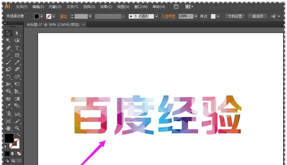The width and height of the screenshot is (287, 165).
Task: Open the 对象(O) menu
Action: point(55,7)
